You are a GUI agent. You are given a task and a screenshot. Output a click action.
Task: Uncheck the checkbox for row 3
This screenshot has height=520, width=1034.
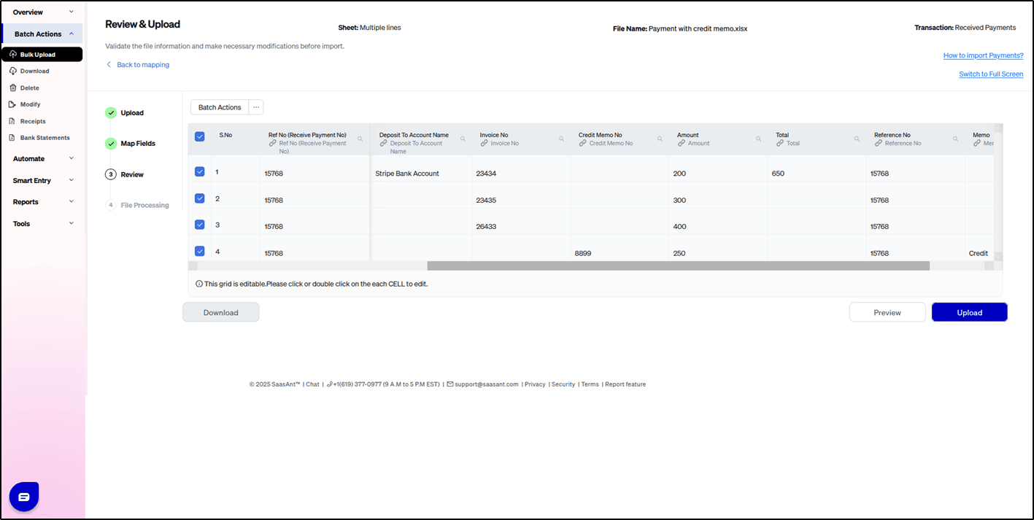pyautogui.click(x=200, y=225)
